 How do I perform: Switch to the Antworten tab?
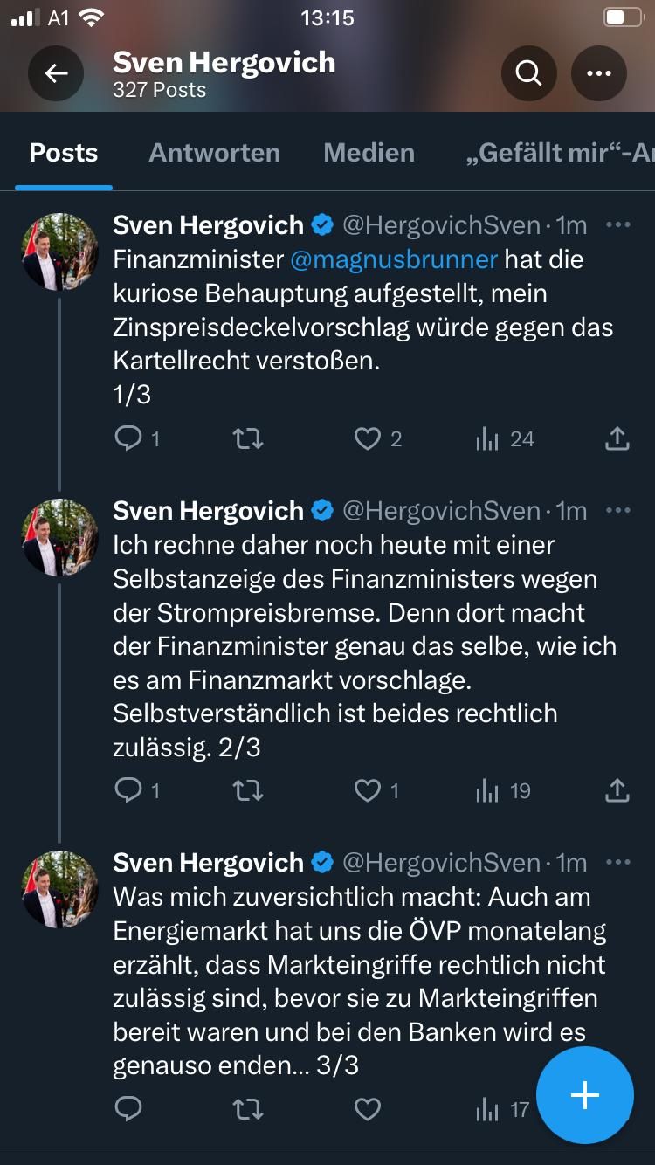point(214,153)
